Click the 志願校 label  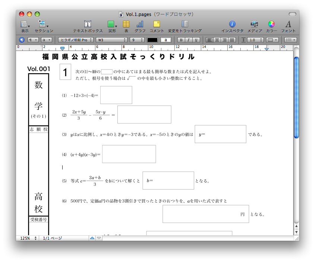pos(38,129)
